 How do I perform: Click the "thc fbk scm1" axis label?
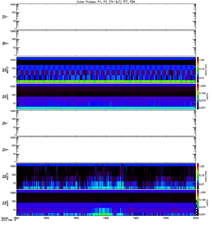[x=5, y=203]
